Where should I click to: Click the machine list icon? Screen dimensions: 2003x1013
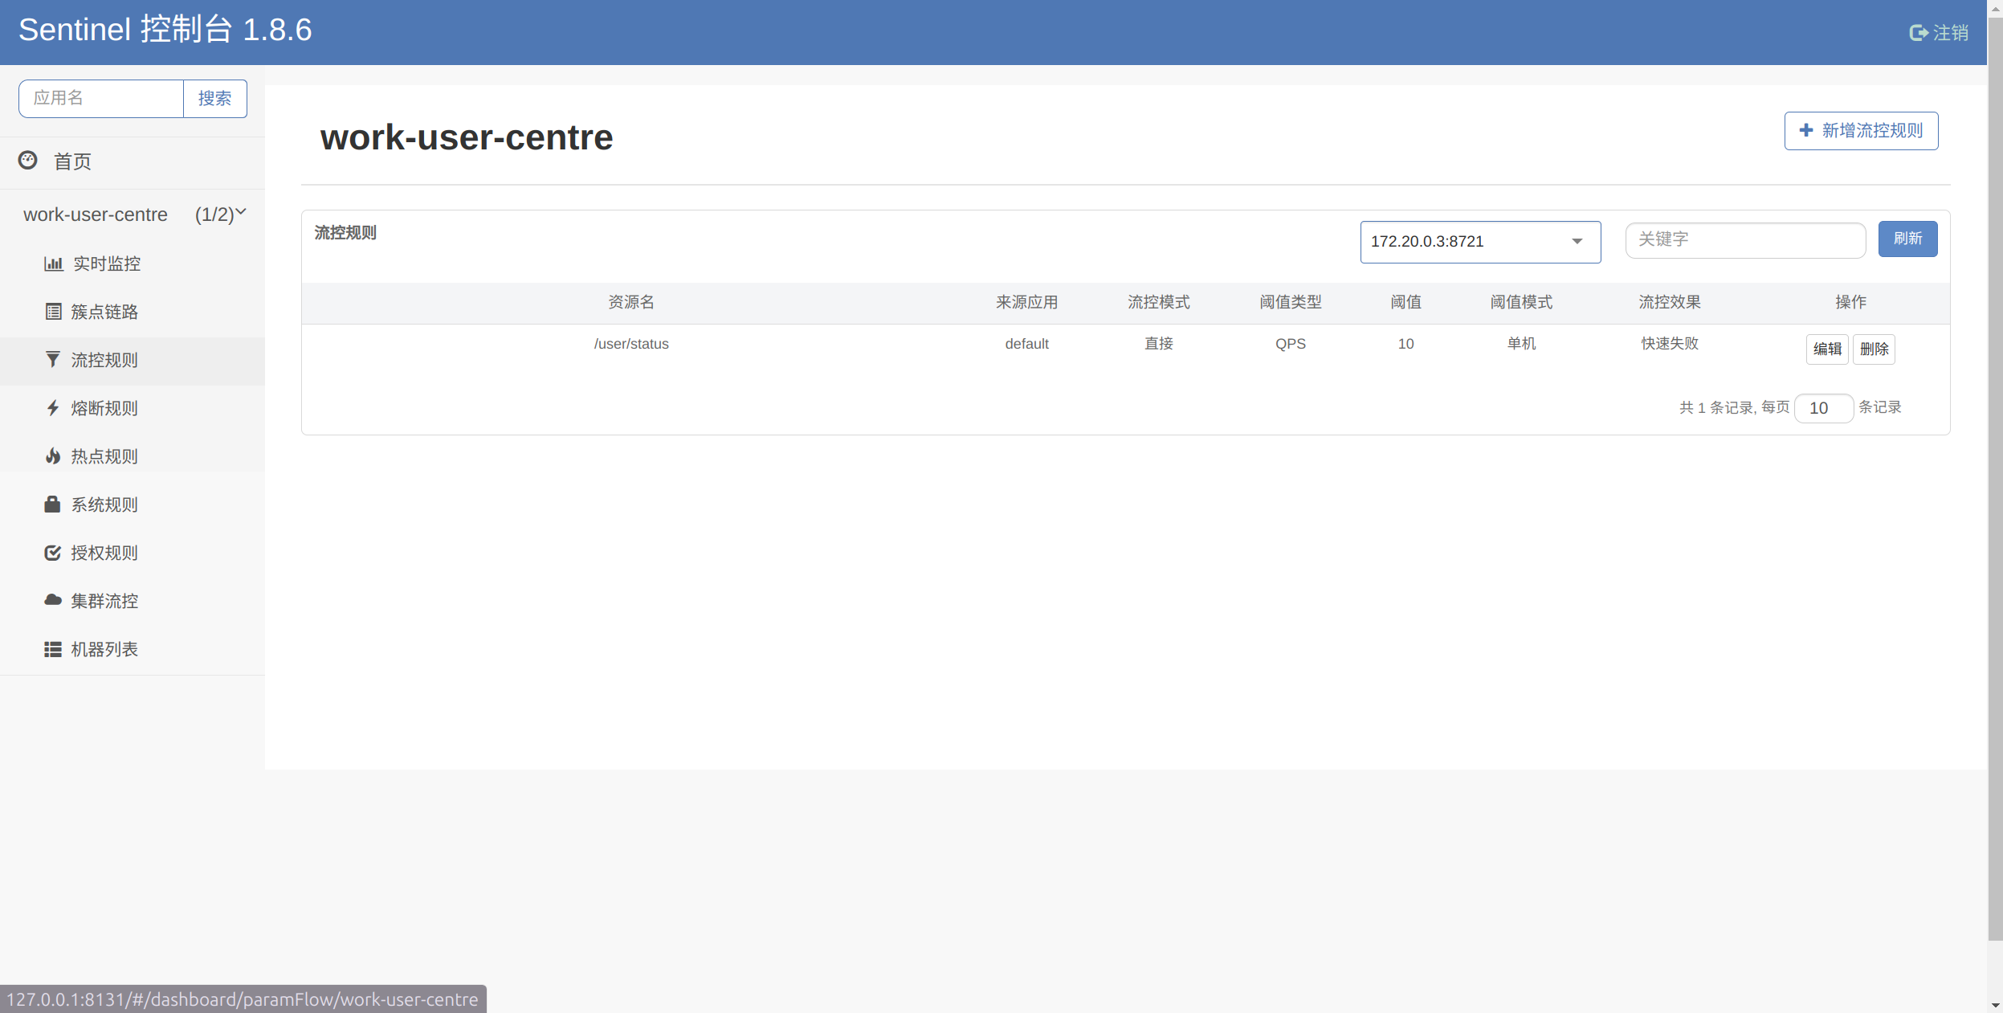pos(53,649)
